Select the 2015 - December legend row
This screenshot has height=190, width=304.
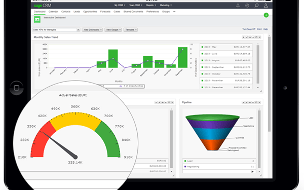[x=226, y=87]
